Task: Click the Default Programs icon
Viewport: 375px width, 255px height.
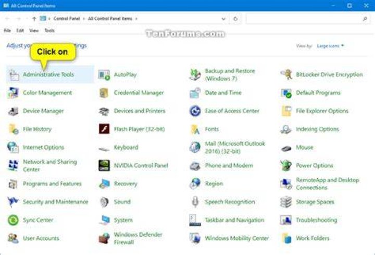Action: pyautogui.click(x=286, y=93)
